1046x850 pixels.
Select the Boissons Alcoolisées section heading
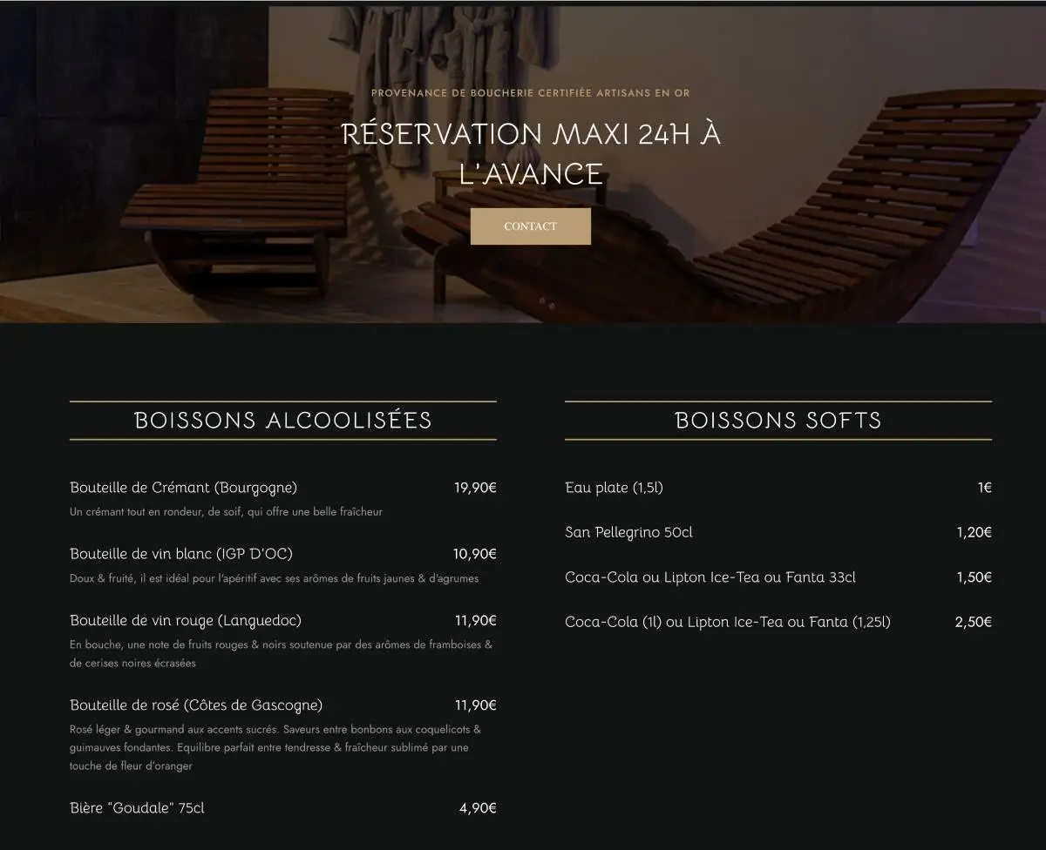coord(283,421)
